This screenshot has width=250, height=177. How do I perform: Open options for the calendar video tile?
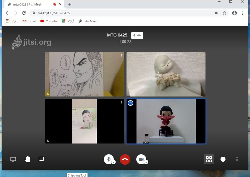pos(121,102)
